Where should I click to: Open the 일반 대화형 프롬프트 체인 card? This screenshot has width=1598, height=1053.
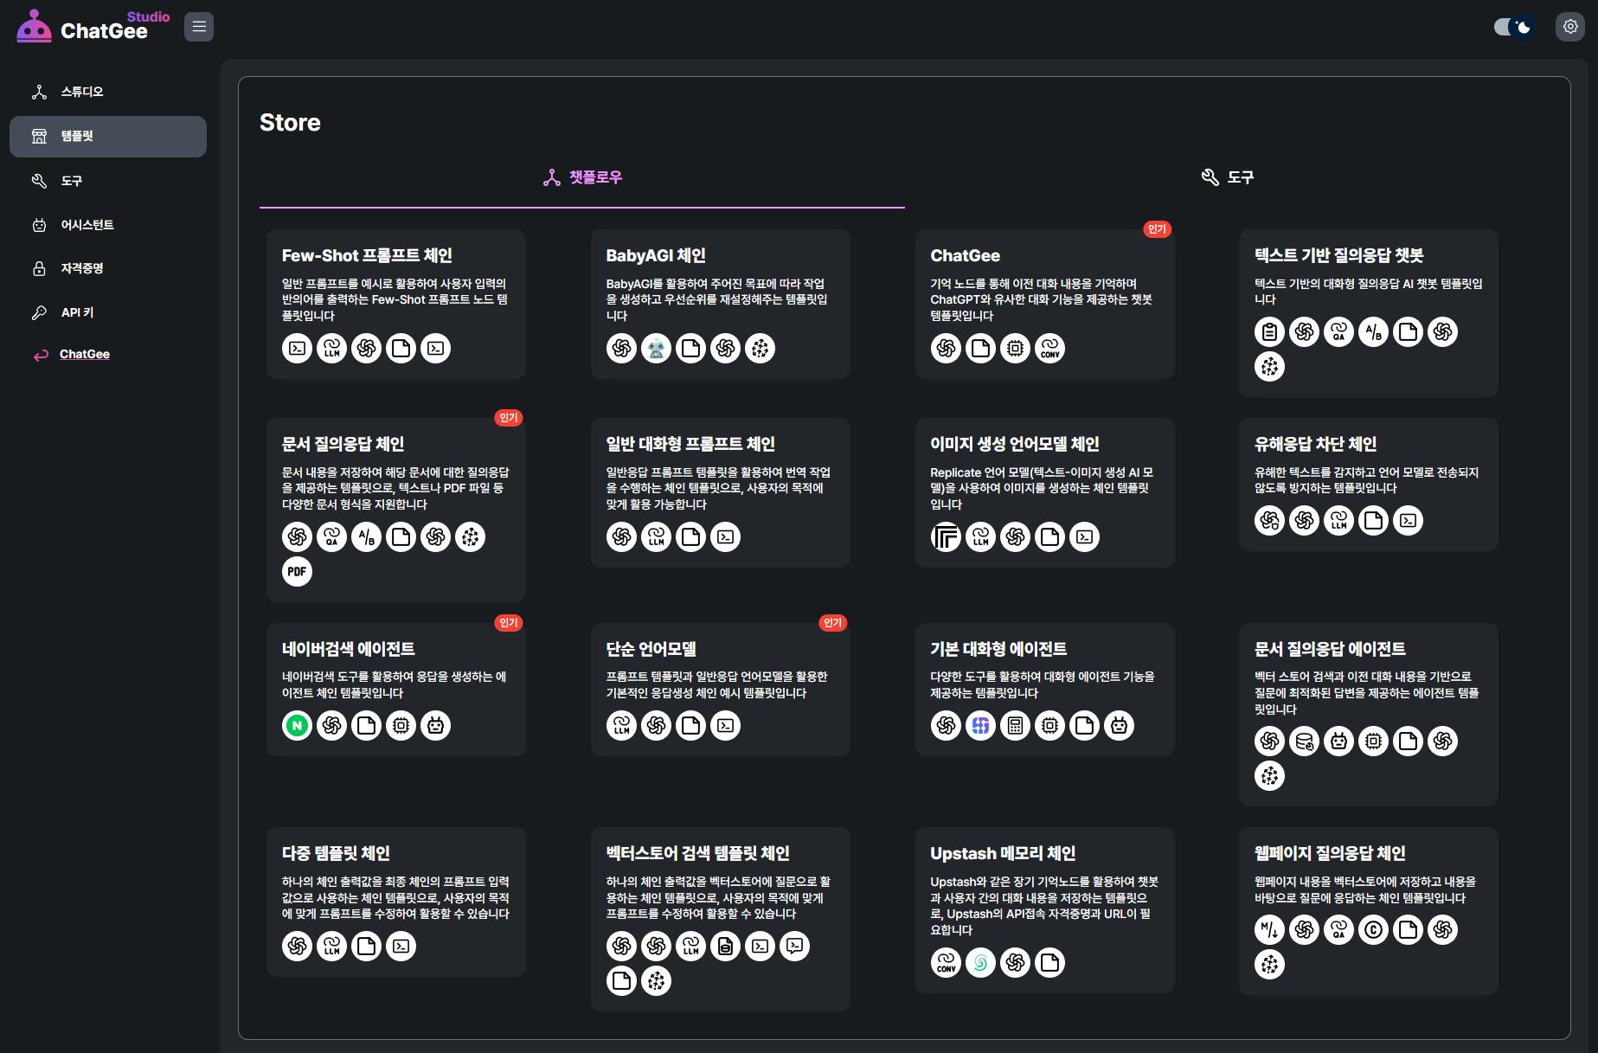tap(721, 492)
